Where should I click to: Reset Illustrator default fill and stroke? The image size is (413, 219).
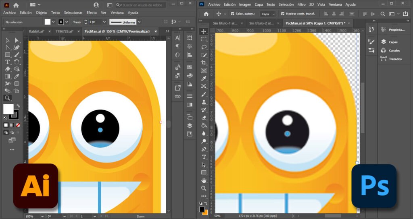[x=5, y=118]
